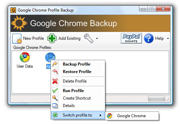Choose Create Shortcut from context menu
Viewport: 180px width, 124px height.
pyautogui.click(x=78, y=98)
